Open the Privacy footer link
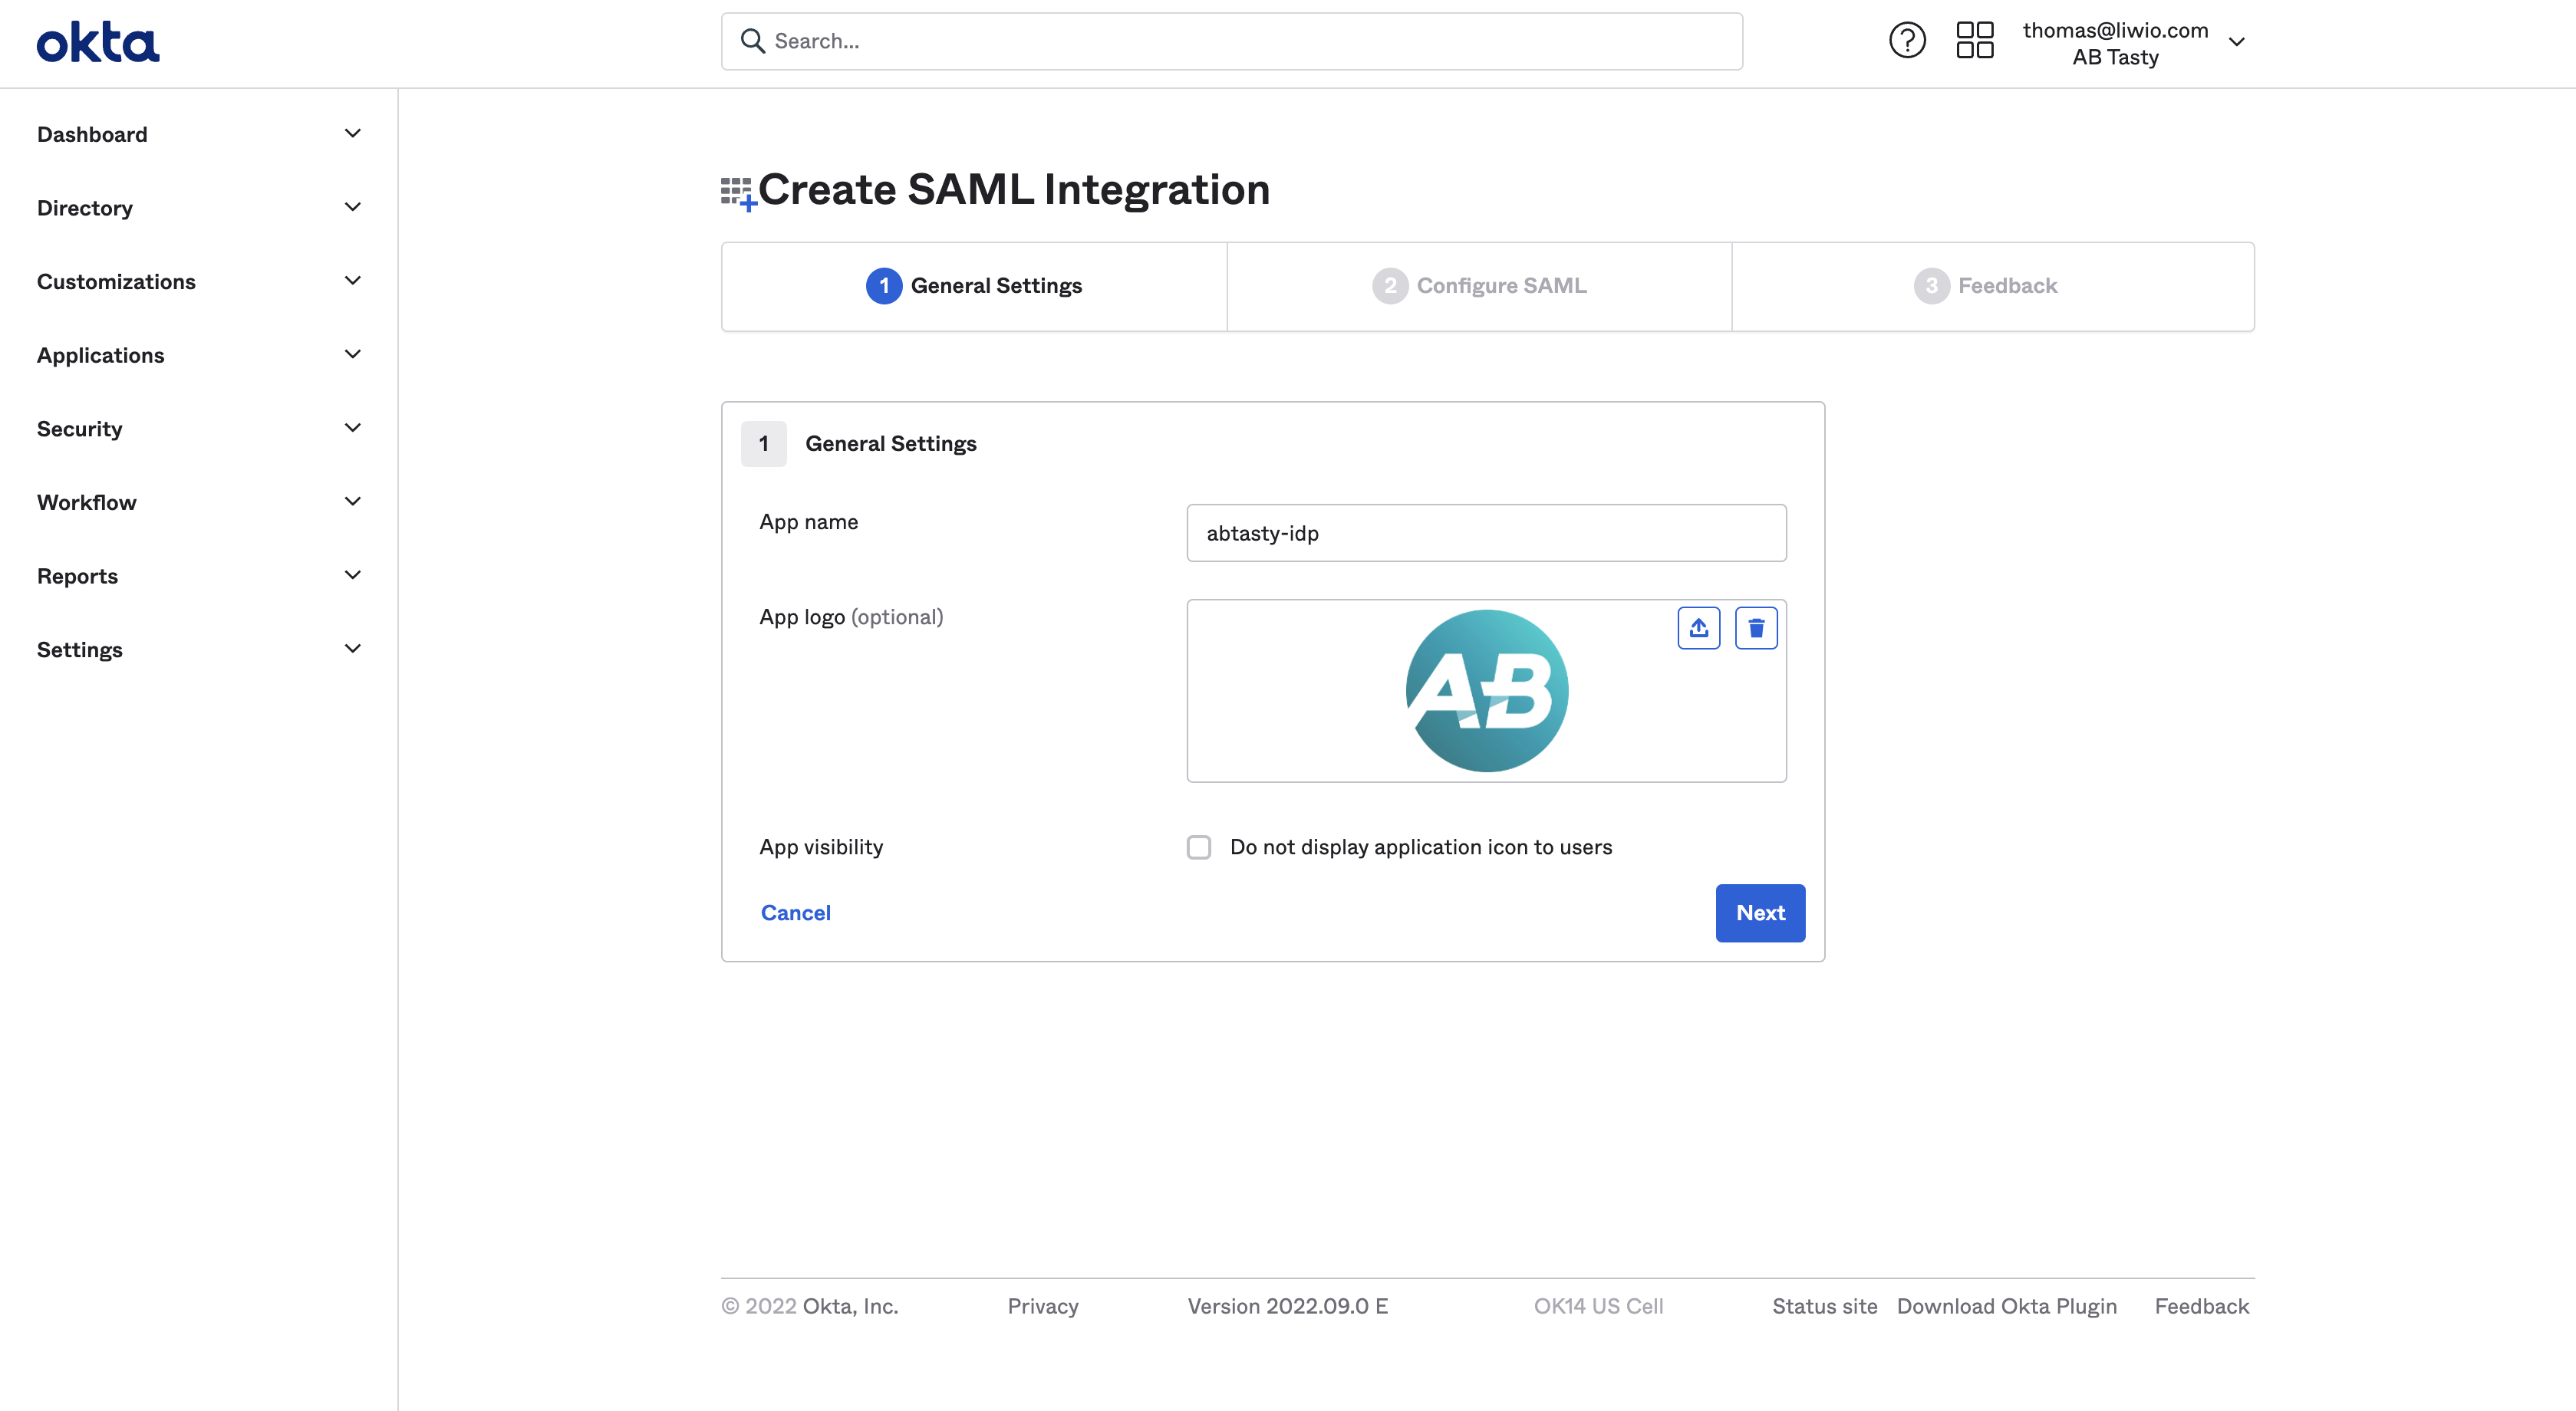Viewport: 2576px width, 1411px height. [1043, 1306]
